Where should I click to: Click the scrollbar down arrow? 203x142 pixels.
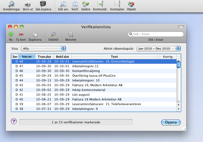click(x=178, y=109)
